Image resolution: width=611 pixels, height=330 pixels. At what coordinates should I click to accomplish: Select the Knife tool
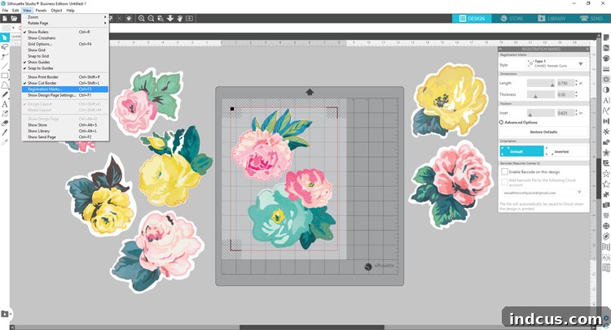[x=5, y=132]
